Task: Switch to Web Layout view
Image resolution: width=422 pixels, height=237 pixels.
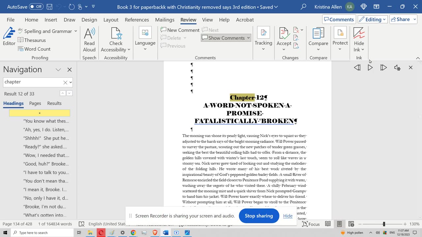Action: [x=351, y=224]
